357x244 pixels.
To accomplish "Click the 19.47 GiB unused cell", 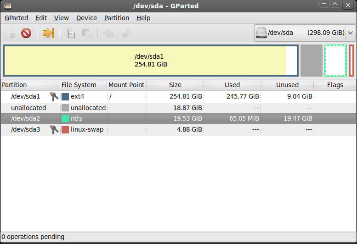I will point(298,118).
